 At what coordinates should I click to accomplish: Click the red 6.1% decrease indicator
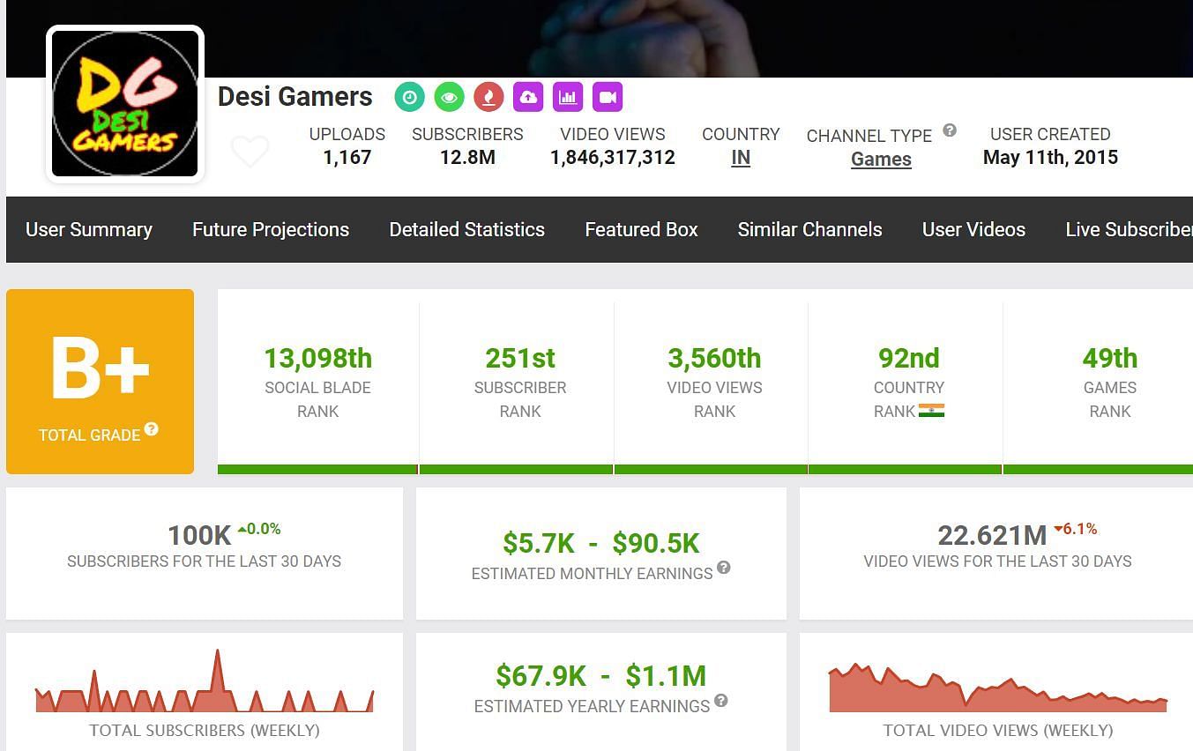pyautogui.click(x=1075, y=529)
